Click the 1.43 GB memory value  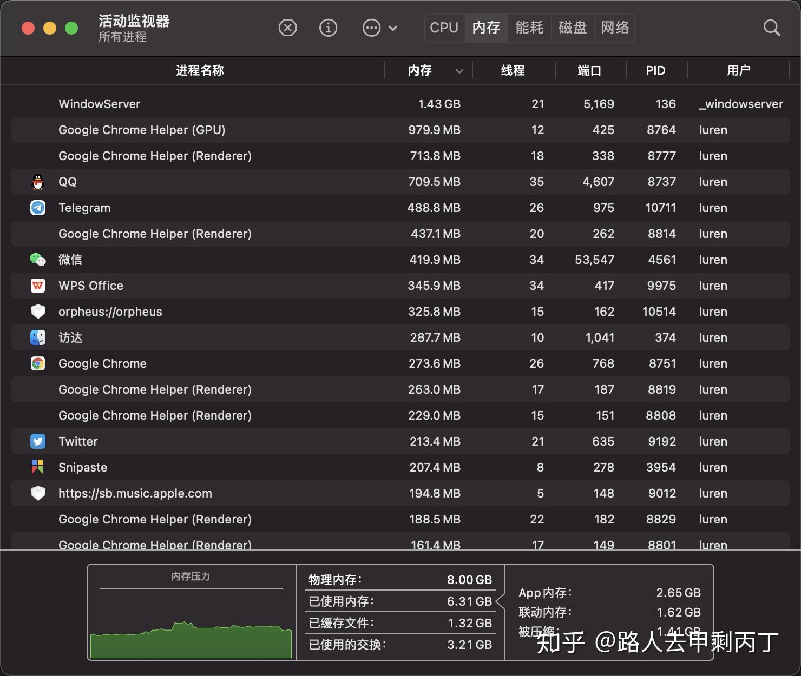(439, 104)
